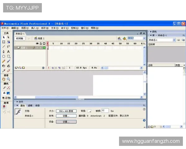Image resolution: width=186 pixels, height=149 pixels.
Task: Collapse the Properties panel triangle
Action: point(17,106)
